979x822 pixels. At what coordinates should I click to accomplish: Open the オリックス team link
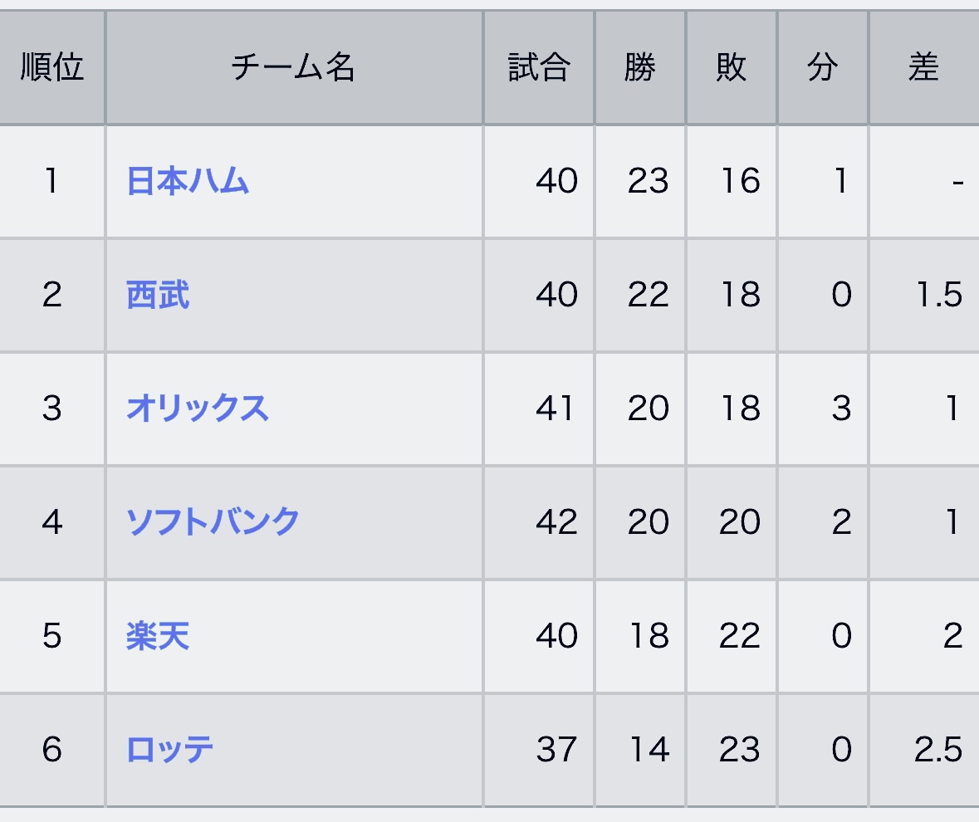point(198,409)
